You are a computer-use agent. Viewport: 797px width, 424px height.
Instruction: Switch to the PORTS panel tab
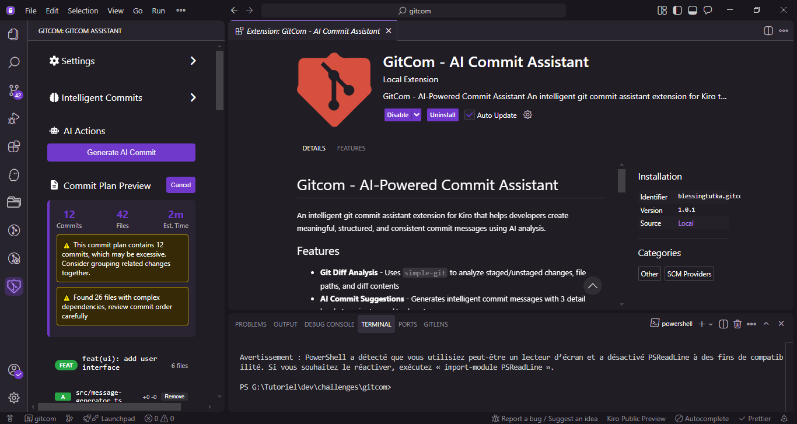407,324
